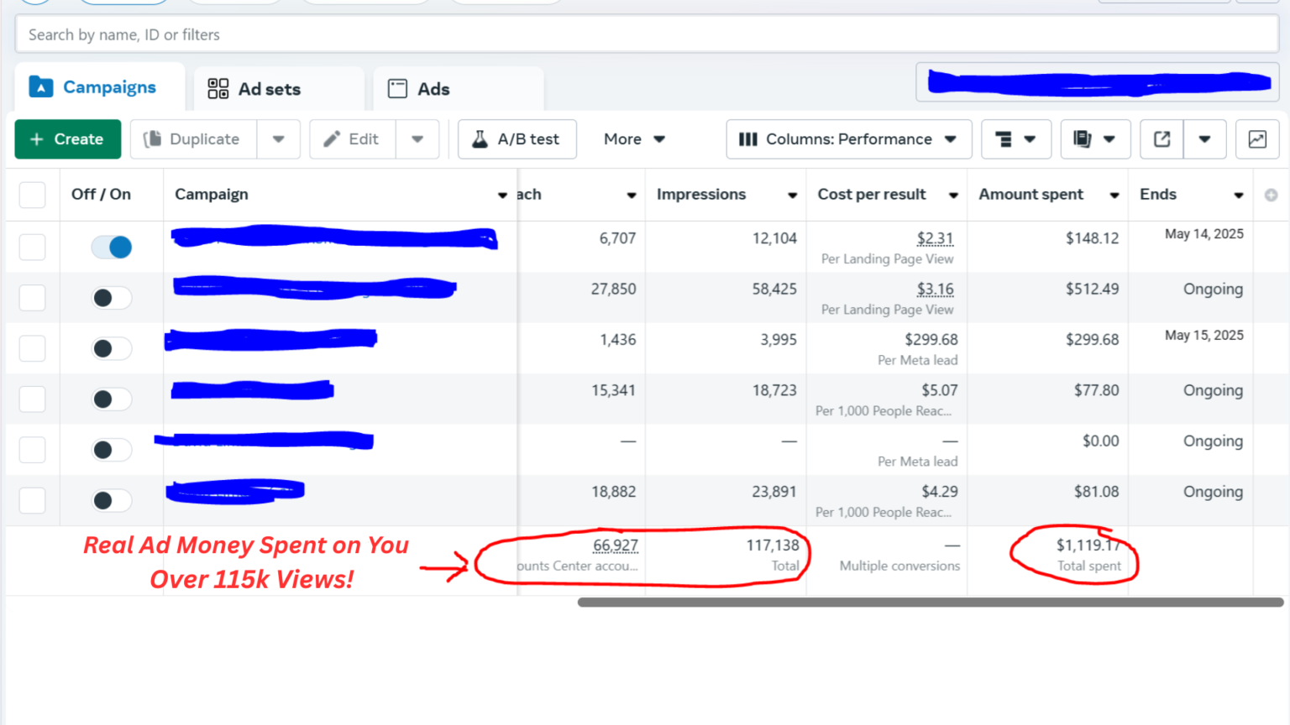Click the export share icon
The width and height of the screenshot is (1290, 725).
click(1162, 139)
